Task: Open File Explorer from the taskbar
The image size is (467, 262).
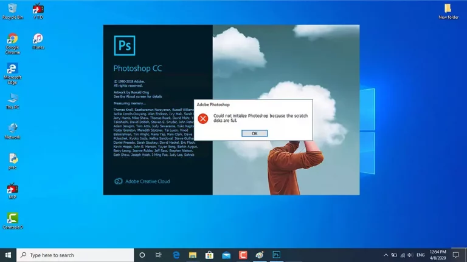Action: (x=193, y=255)
